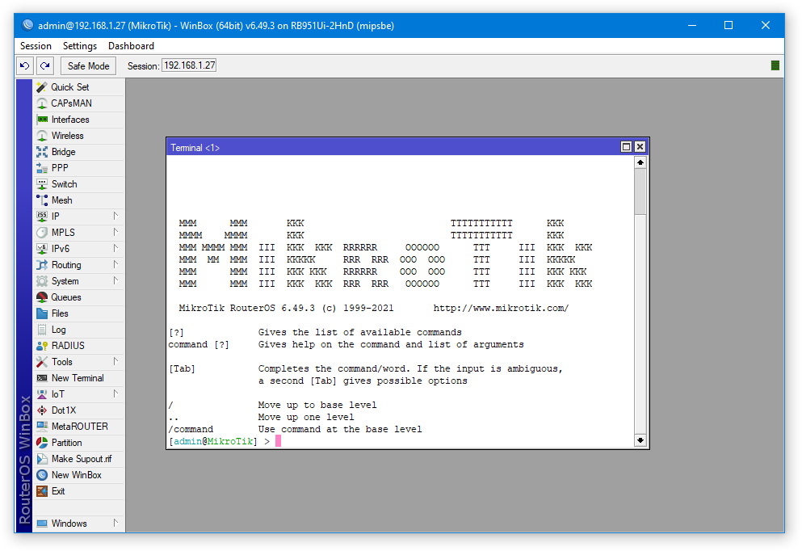Launch New WinBox from its icon
The height and width of the screenshot is (551, 802).
[42, 475]
